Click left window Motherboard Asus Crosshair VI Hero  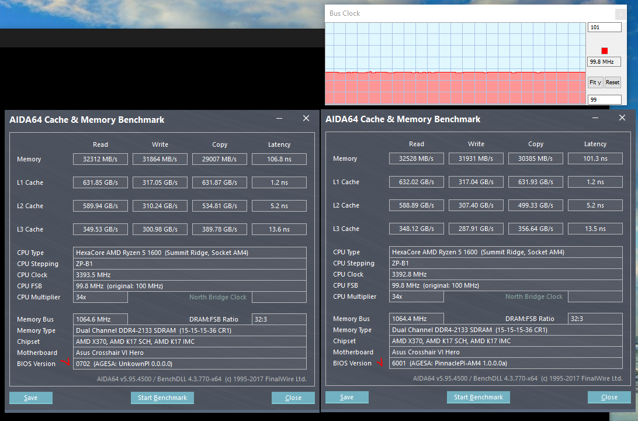[x=190, y=353]
